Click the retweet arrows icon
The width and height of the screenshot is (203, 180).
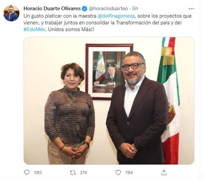point(72,172)
